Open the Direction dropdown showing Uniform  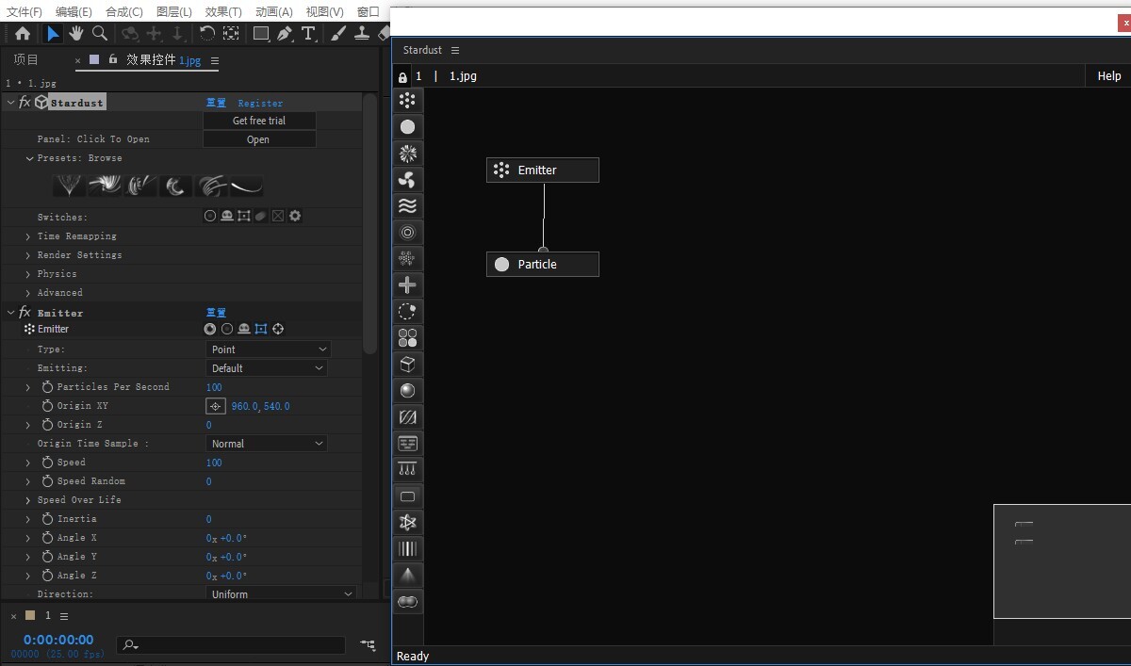[x=281, y=594]
